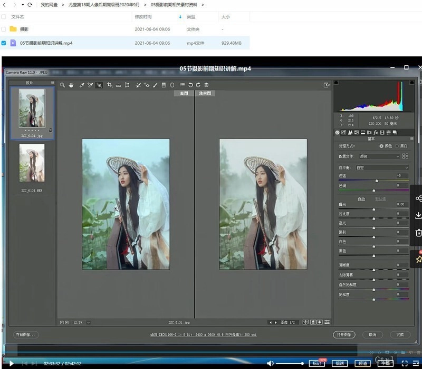The image size is (422, 369).
Task: Select the 黑白 black-and-white radio button
Action: (x=396, y=146)
